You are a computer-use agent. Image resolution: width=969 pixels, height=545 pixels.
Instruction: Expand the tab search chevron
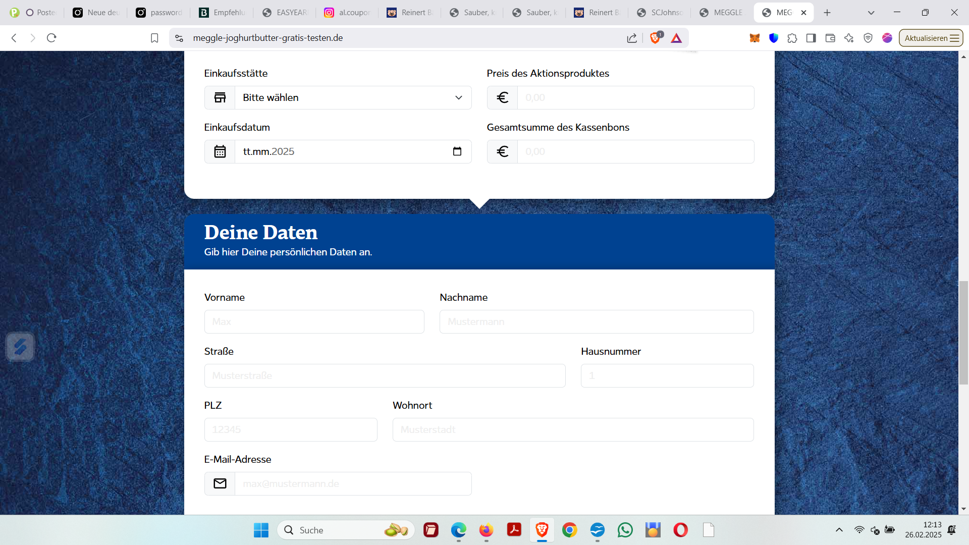871,13
